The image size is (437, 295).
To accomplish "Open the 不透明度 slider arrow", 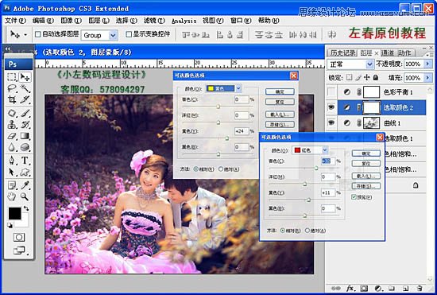I will [x=427, y=64].
